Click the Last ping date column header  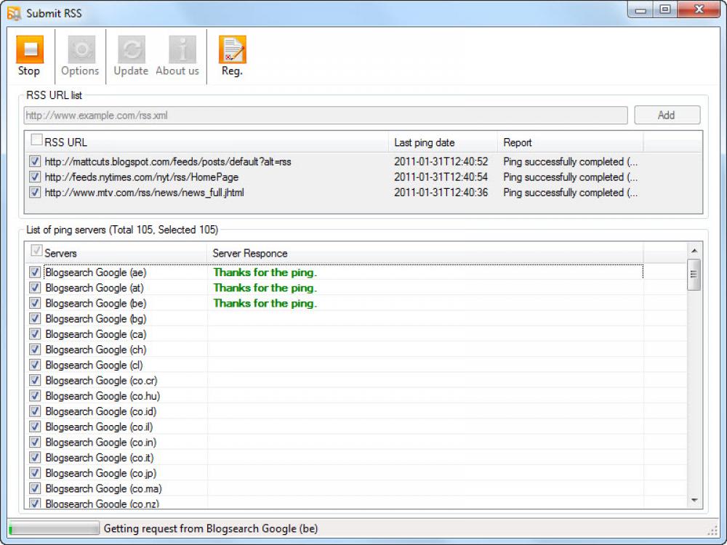point(441,142)
